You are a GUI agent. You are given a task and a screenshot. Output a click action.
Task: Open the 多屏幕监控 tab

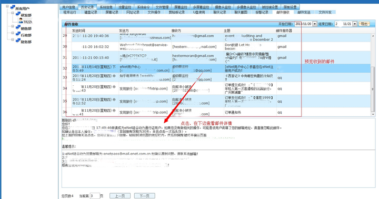201,7
